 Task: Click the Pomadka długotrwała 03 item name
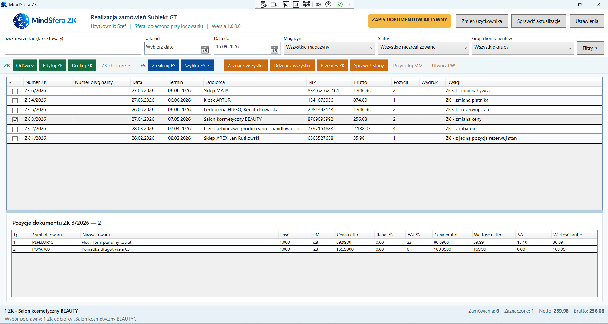point(106,249)
